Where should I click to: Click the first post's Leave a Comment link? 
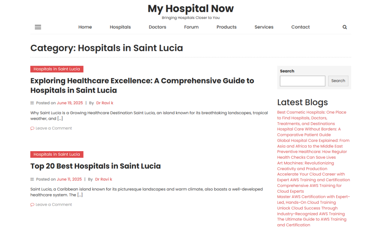(54, 128)
